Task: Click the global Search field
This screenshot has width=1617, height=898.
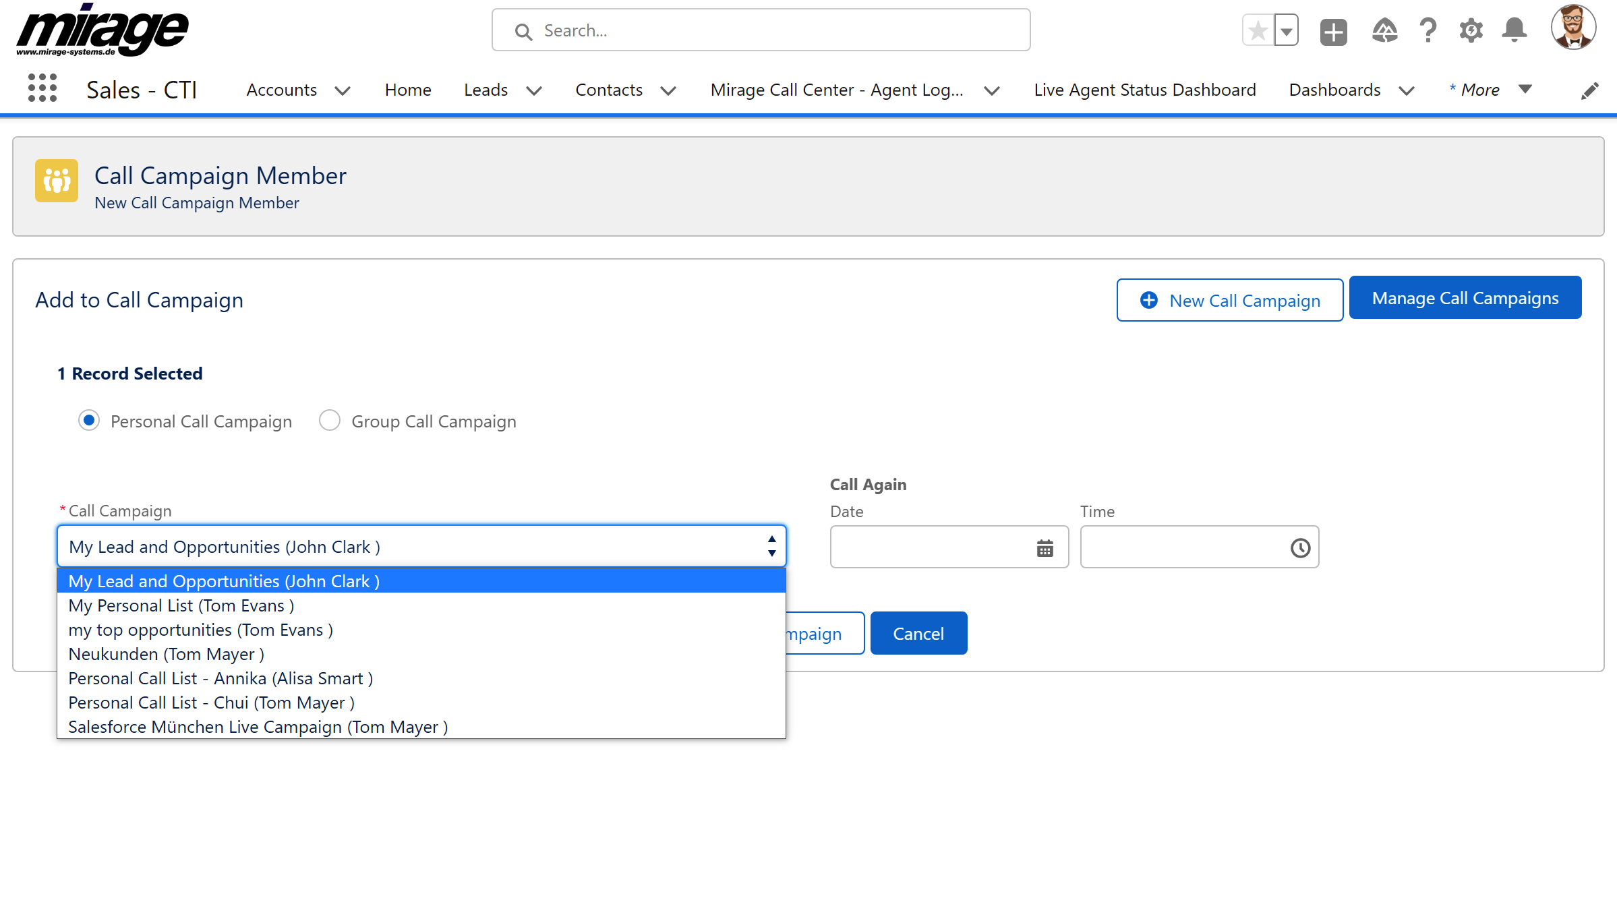Action: tap(761, 30)
